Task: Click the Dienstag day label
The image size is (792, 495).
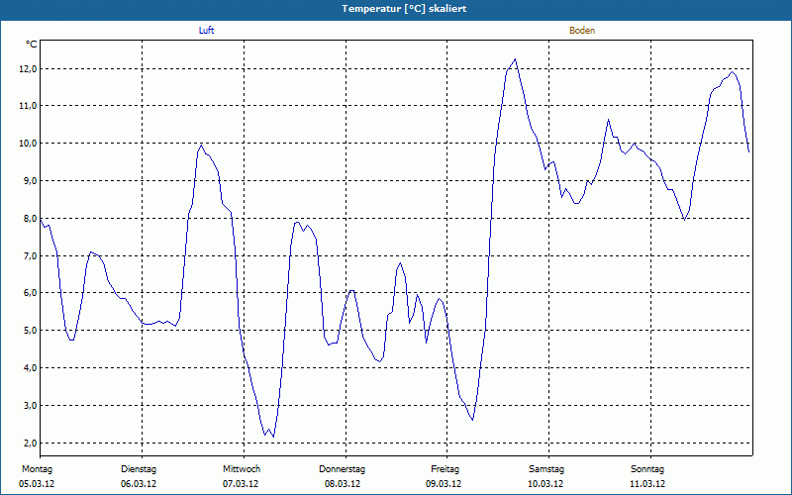Action: coord(139,469)
